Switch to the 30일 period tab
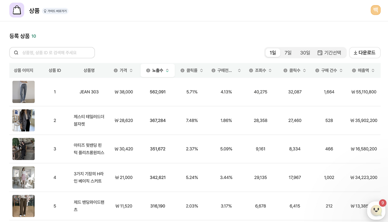Screen dimensions: 388x222 (x=305, y=52)
